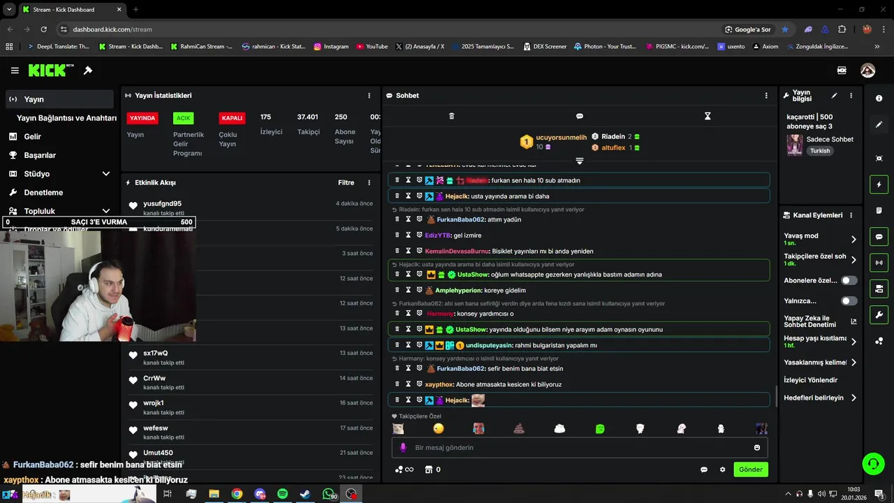Click the shop icon with 0 below chat
The width and height of the screenshot is (894, 503).
[x=433, y=469]
